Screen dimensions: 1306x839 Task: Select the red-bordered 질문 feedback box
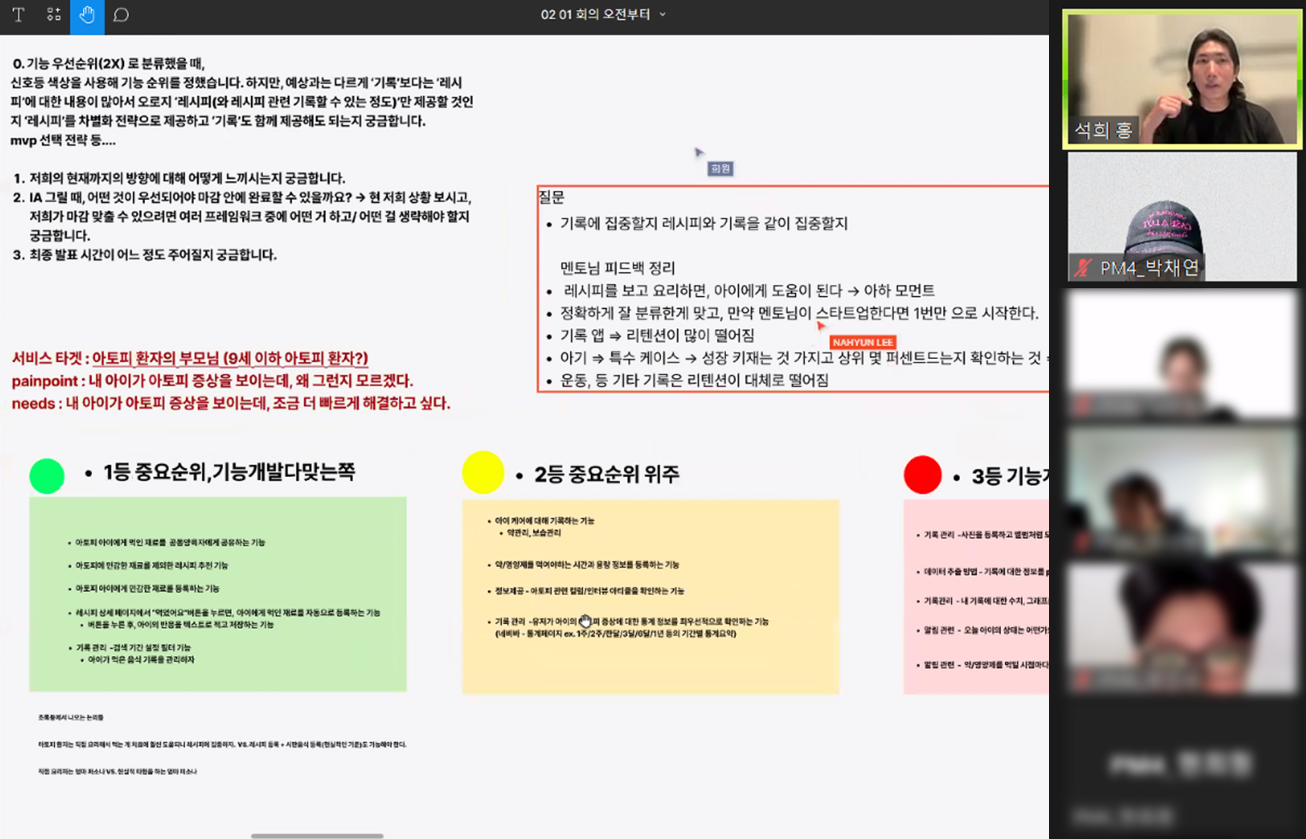pyautogui.click(x=792, y=289)
